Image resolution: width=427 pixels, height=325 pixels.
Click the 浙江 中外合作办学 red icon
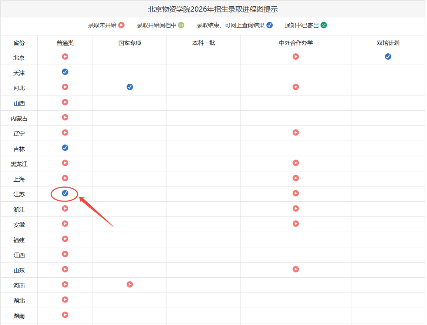(296, 209)
